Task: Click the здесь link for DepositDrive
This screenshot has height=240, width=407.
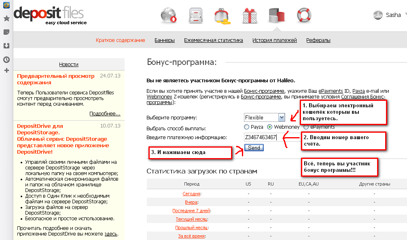Action: (111, 234)
